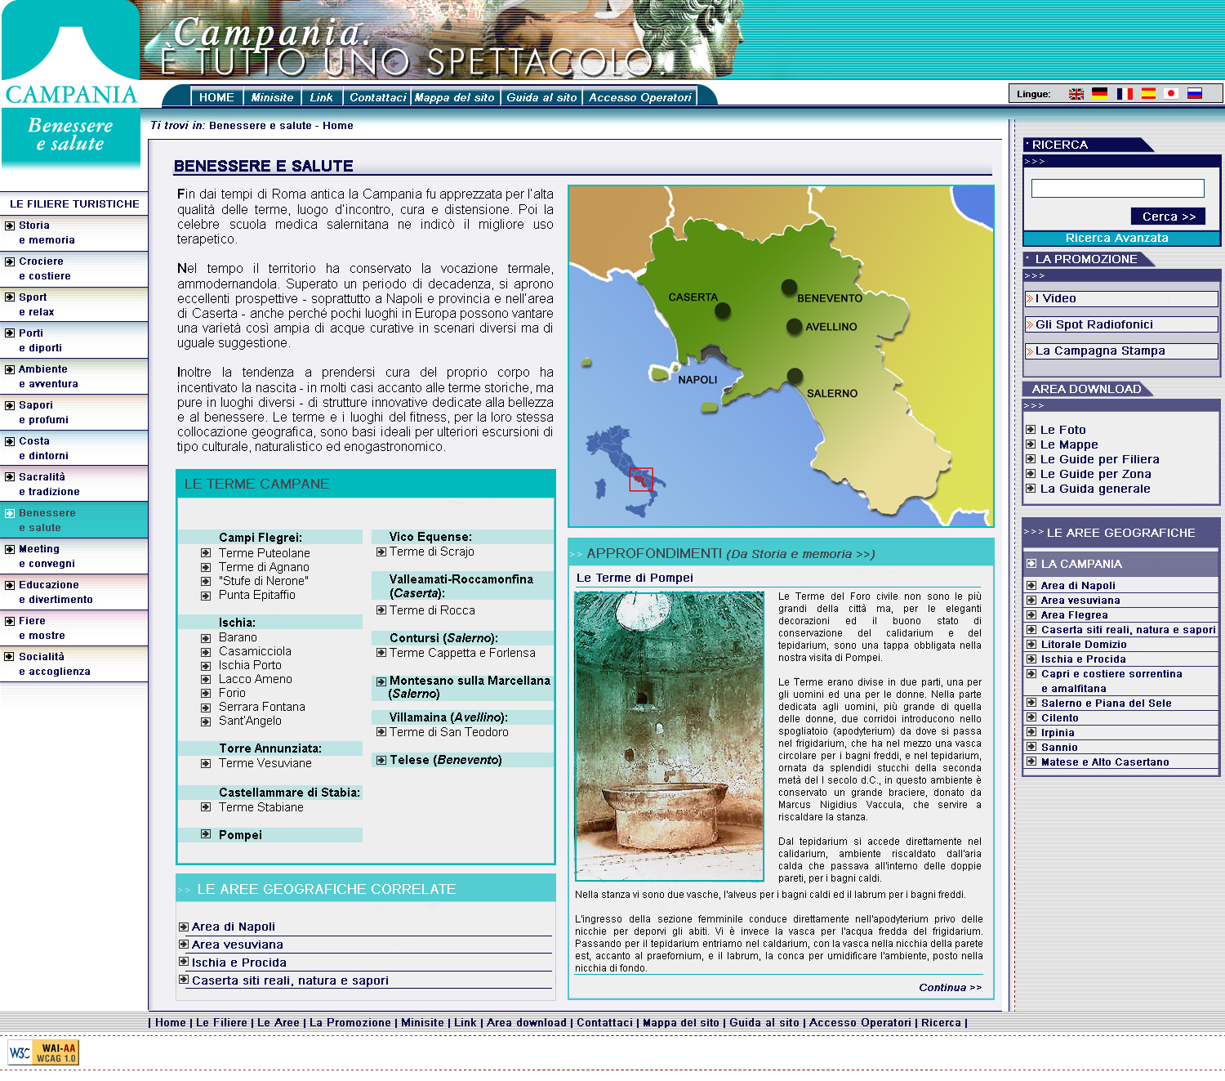
Task: Open Casamicciola link under Ischia
Action: pos(255,651)
